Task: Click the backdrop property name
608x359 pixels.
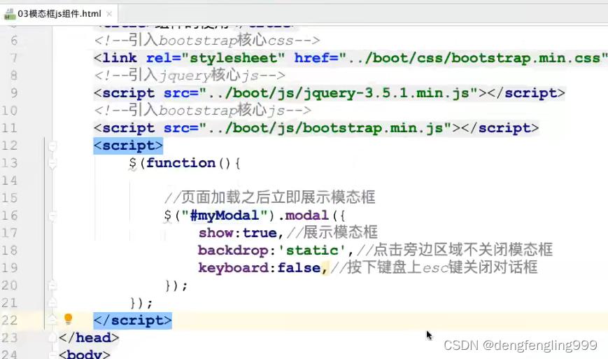Action: (x=233, y=251)
